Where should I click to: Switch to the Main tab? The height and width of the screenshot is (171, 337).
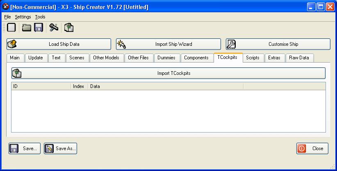(x=15, y=58)
